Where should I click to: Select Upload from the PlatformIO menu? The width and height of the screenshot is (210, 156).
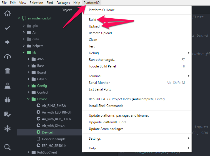pyautogui.click(x=137, y=26)
